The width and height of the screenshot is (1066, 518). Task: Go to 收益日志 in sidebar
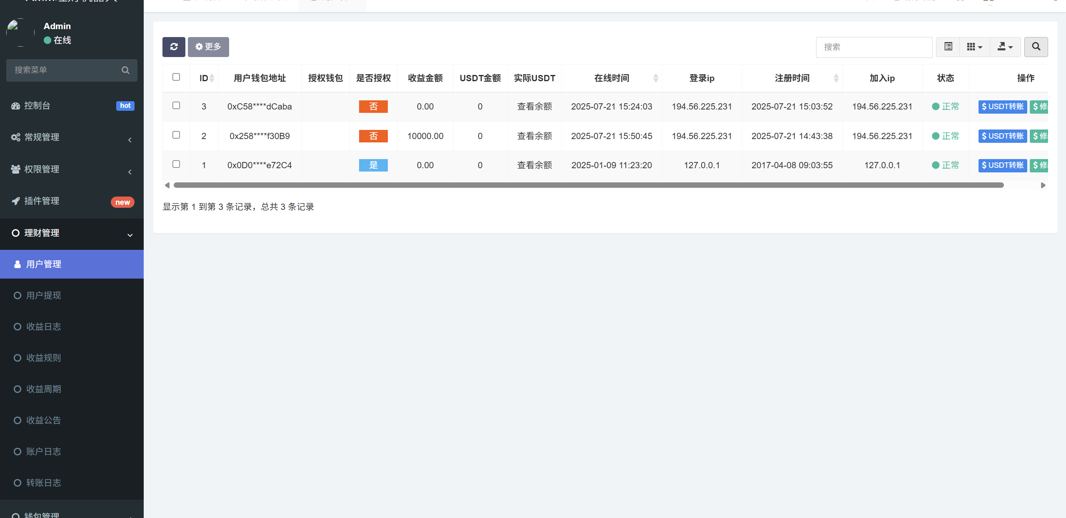(x=44, y=326)
